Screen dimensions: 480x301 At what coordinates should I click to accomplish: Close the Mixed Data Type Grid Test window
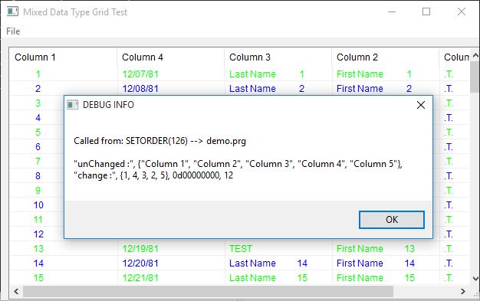462,12
